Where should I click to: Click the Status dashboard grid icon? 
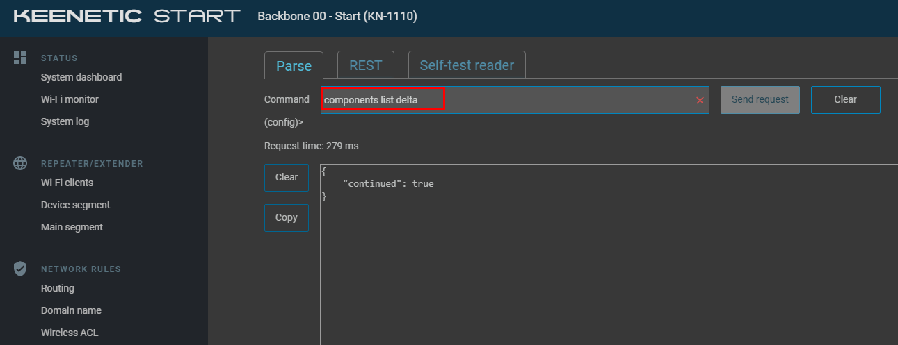click(20, 58)
